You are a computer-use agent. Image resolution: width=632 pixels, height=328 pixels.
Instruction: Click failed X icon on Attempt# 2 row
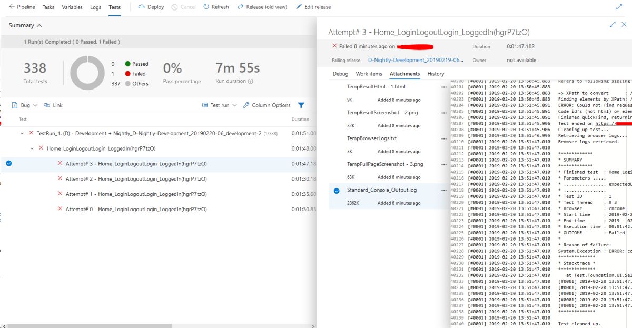coord(60,179)
